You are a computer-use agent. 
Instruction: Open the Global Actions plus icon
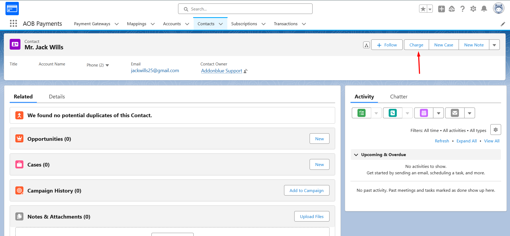(441, 9)
